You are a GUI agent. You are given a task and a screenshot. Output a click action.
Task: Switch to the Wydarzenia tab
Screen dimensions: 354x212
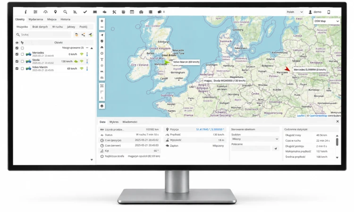click(36, 19)
